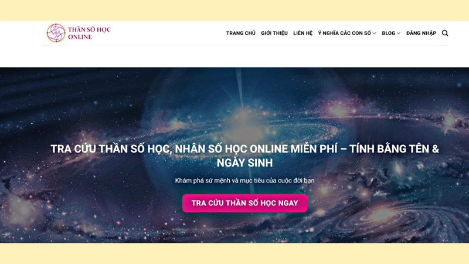This screenshot has height=264, width=469.
Task: Open the TRANG CHỦ menu item
Action: (241, 33)
